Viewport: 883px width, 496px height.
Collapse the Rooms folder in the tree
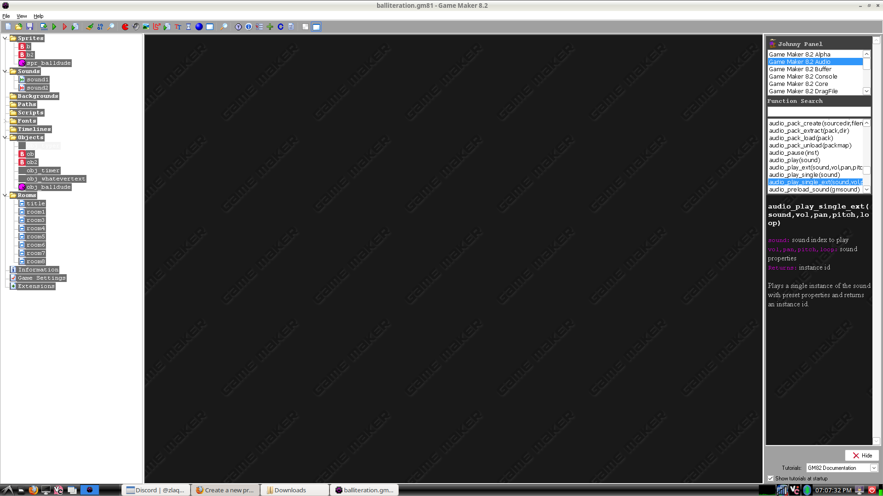tap(5, 195)
